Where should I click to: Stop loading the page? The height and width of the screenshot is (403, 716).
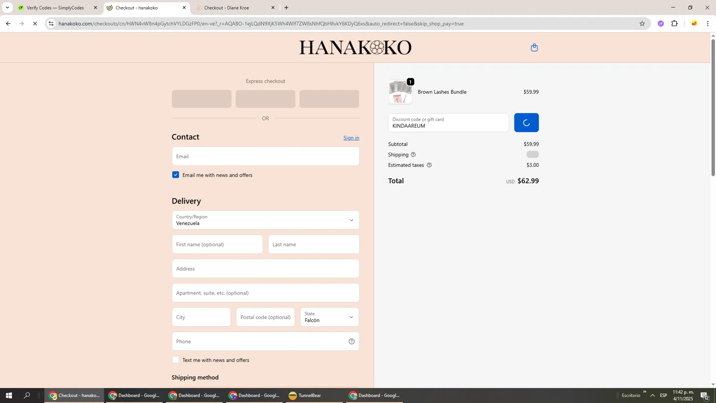[35, 23]
